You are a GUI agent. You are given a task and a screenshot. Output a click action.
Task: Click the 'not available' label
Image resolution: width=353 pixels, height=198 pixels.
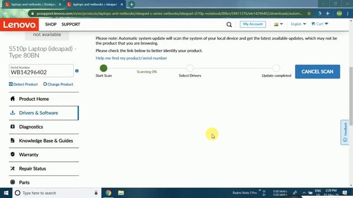[47, 34]
